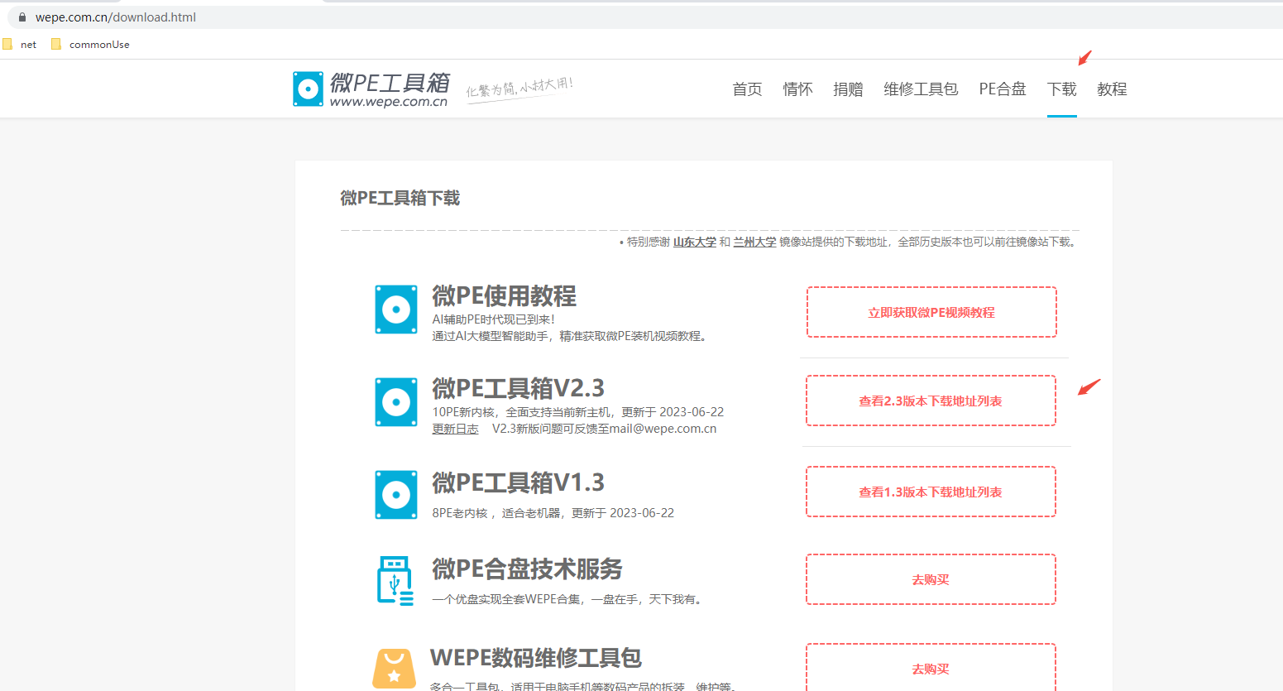Go to the 首页 navigation item
Viewport: 1283px width, 691px height.
coord(748,89)
